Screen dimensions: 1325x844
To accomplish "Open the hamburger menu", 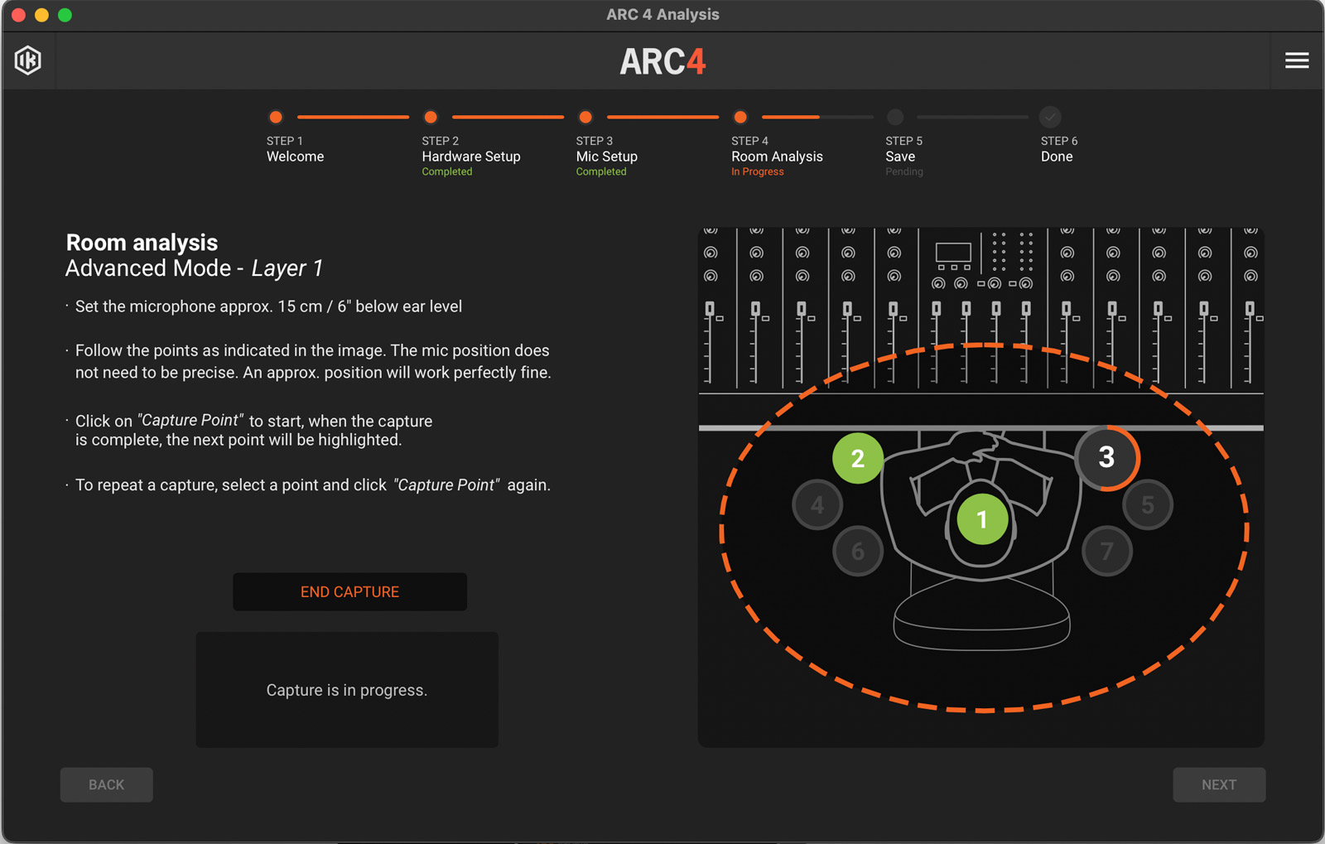I will click(x=1296, y=60).
